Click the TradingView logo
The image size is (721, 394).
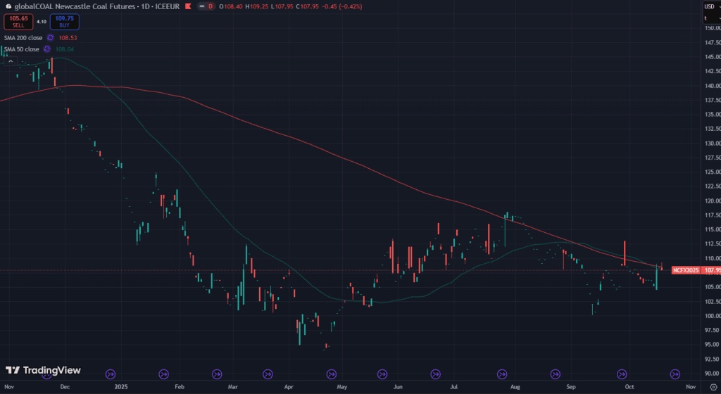coord(43,370)
